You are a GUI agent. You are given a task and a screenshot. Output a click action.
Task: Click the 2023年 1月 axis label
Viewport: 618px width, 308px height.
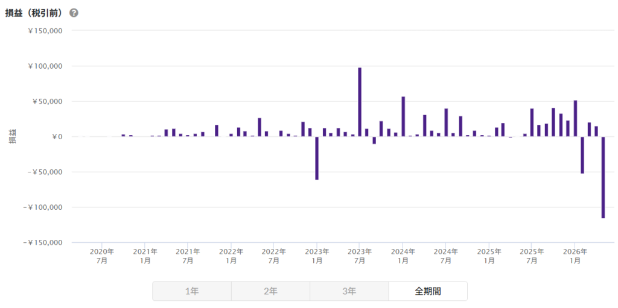pyautogui.click(x=316, y=256)
